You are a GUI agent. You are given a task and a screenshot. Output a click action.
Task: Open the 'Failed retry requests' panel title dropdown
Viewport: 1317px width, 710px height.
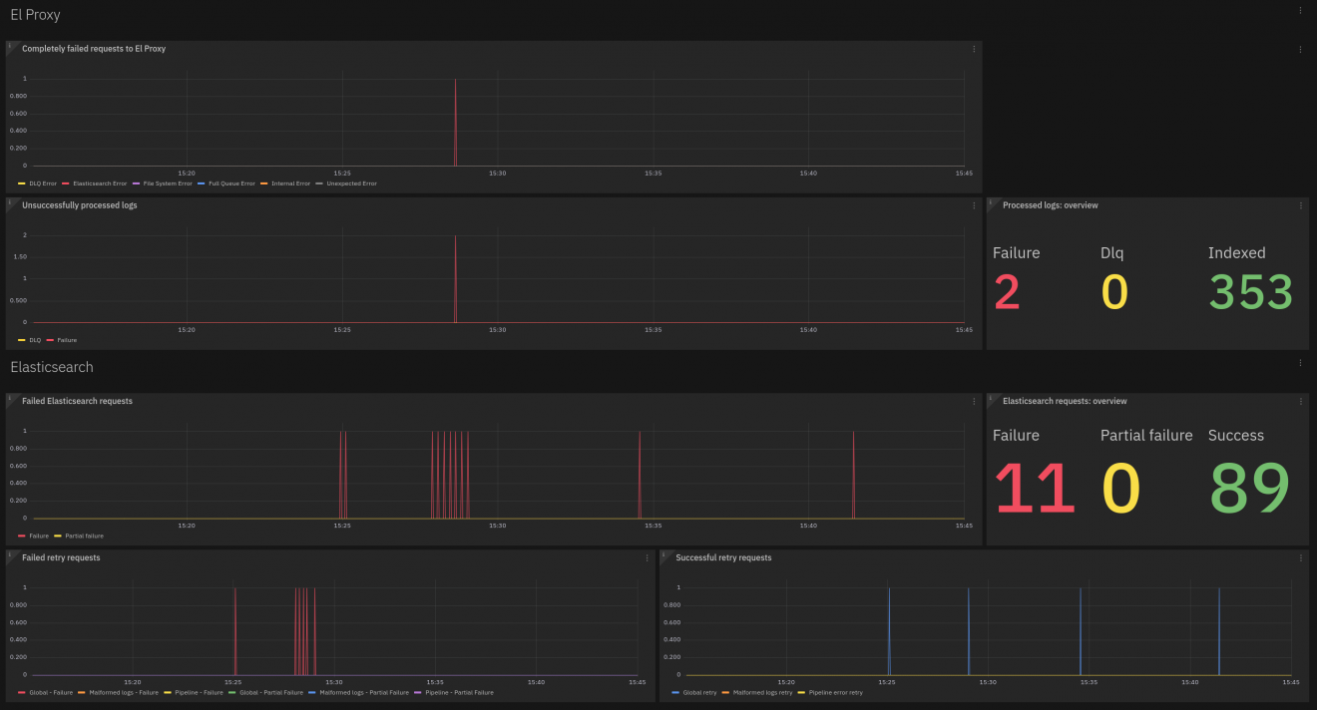[x=60, y=557]
